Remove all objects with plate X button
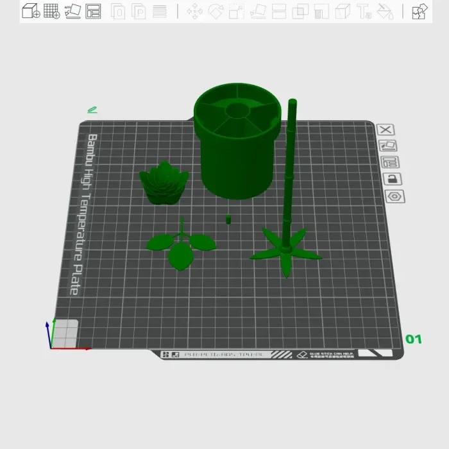This screenshot has height=449, width=449. point(385,130)
